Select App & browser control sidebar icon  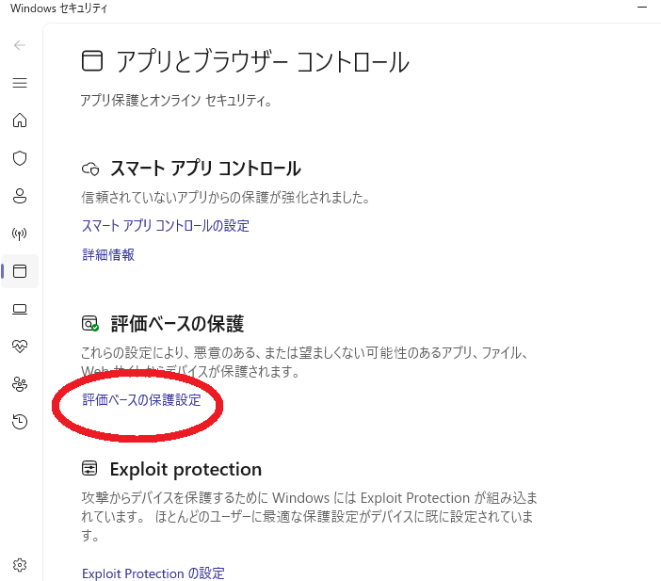20,271
